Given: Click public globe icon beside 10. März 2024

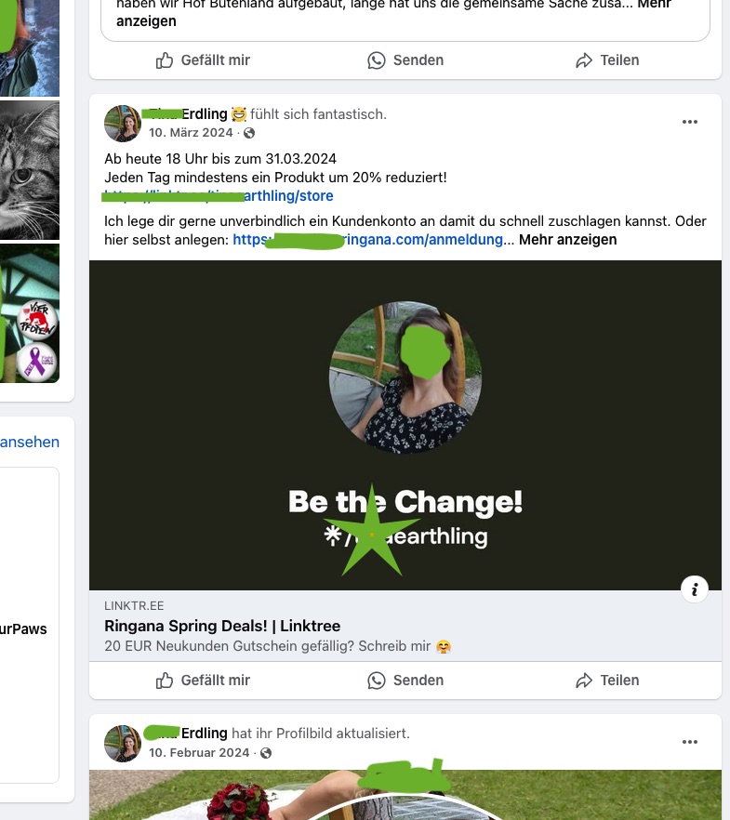Looking at the screenshot, I should (249, 133).
